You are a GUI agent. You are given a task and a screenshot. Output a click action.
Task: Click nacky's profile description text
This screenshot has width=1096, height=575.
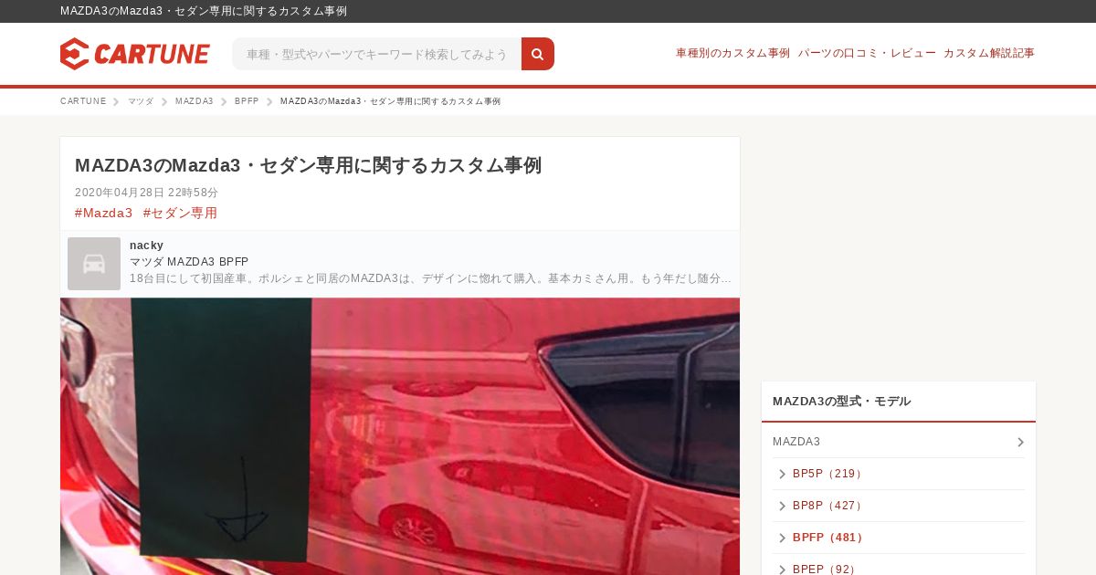[x=430, y=278]
